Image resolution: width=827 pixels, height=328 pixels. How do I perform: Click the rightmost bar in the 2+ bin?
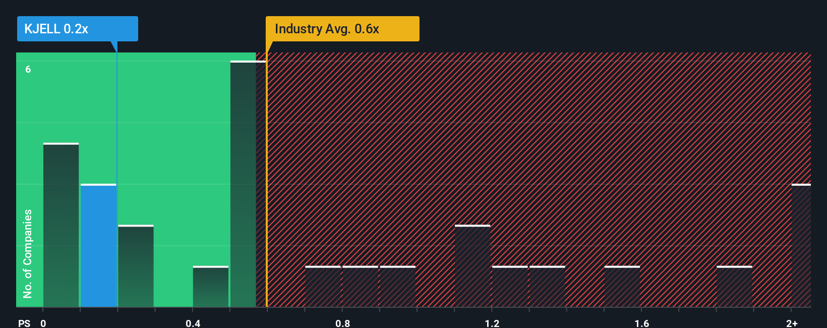tap(801, 246)
